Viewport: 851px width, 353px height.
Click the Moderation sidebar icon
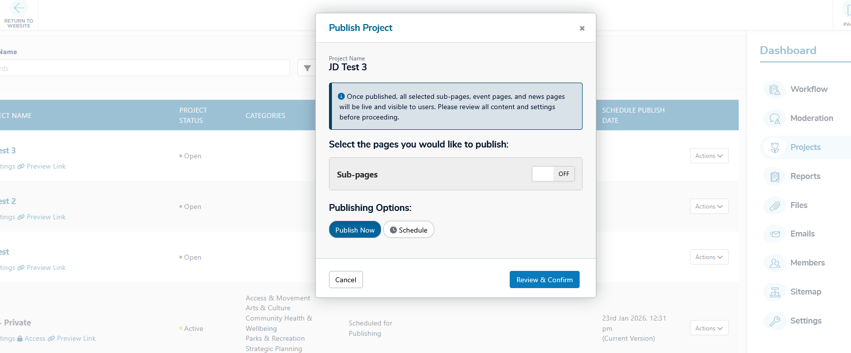click(775, 118)
